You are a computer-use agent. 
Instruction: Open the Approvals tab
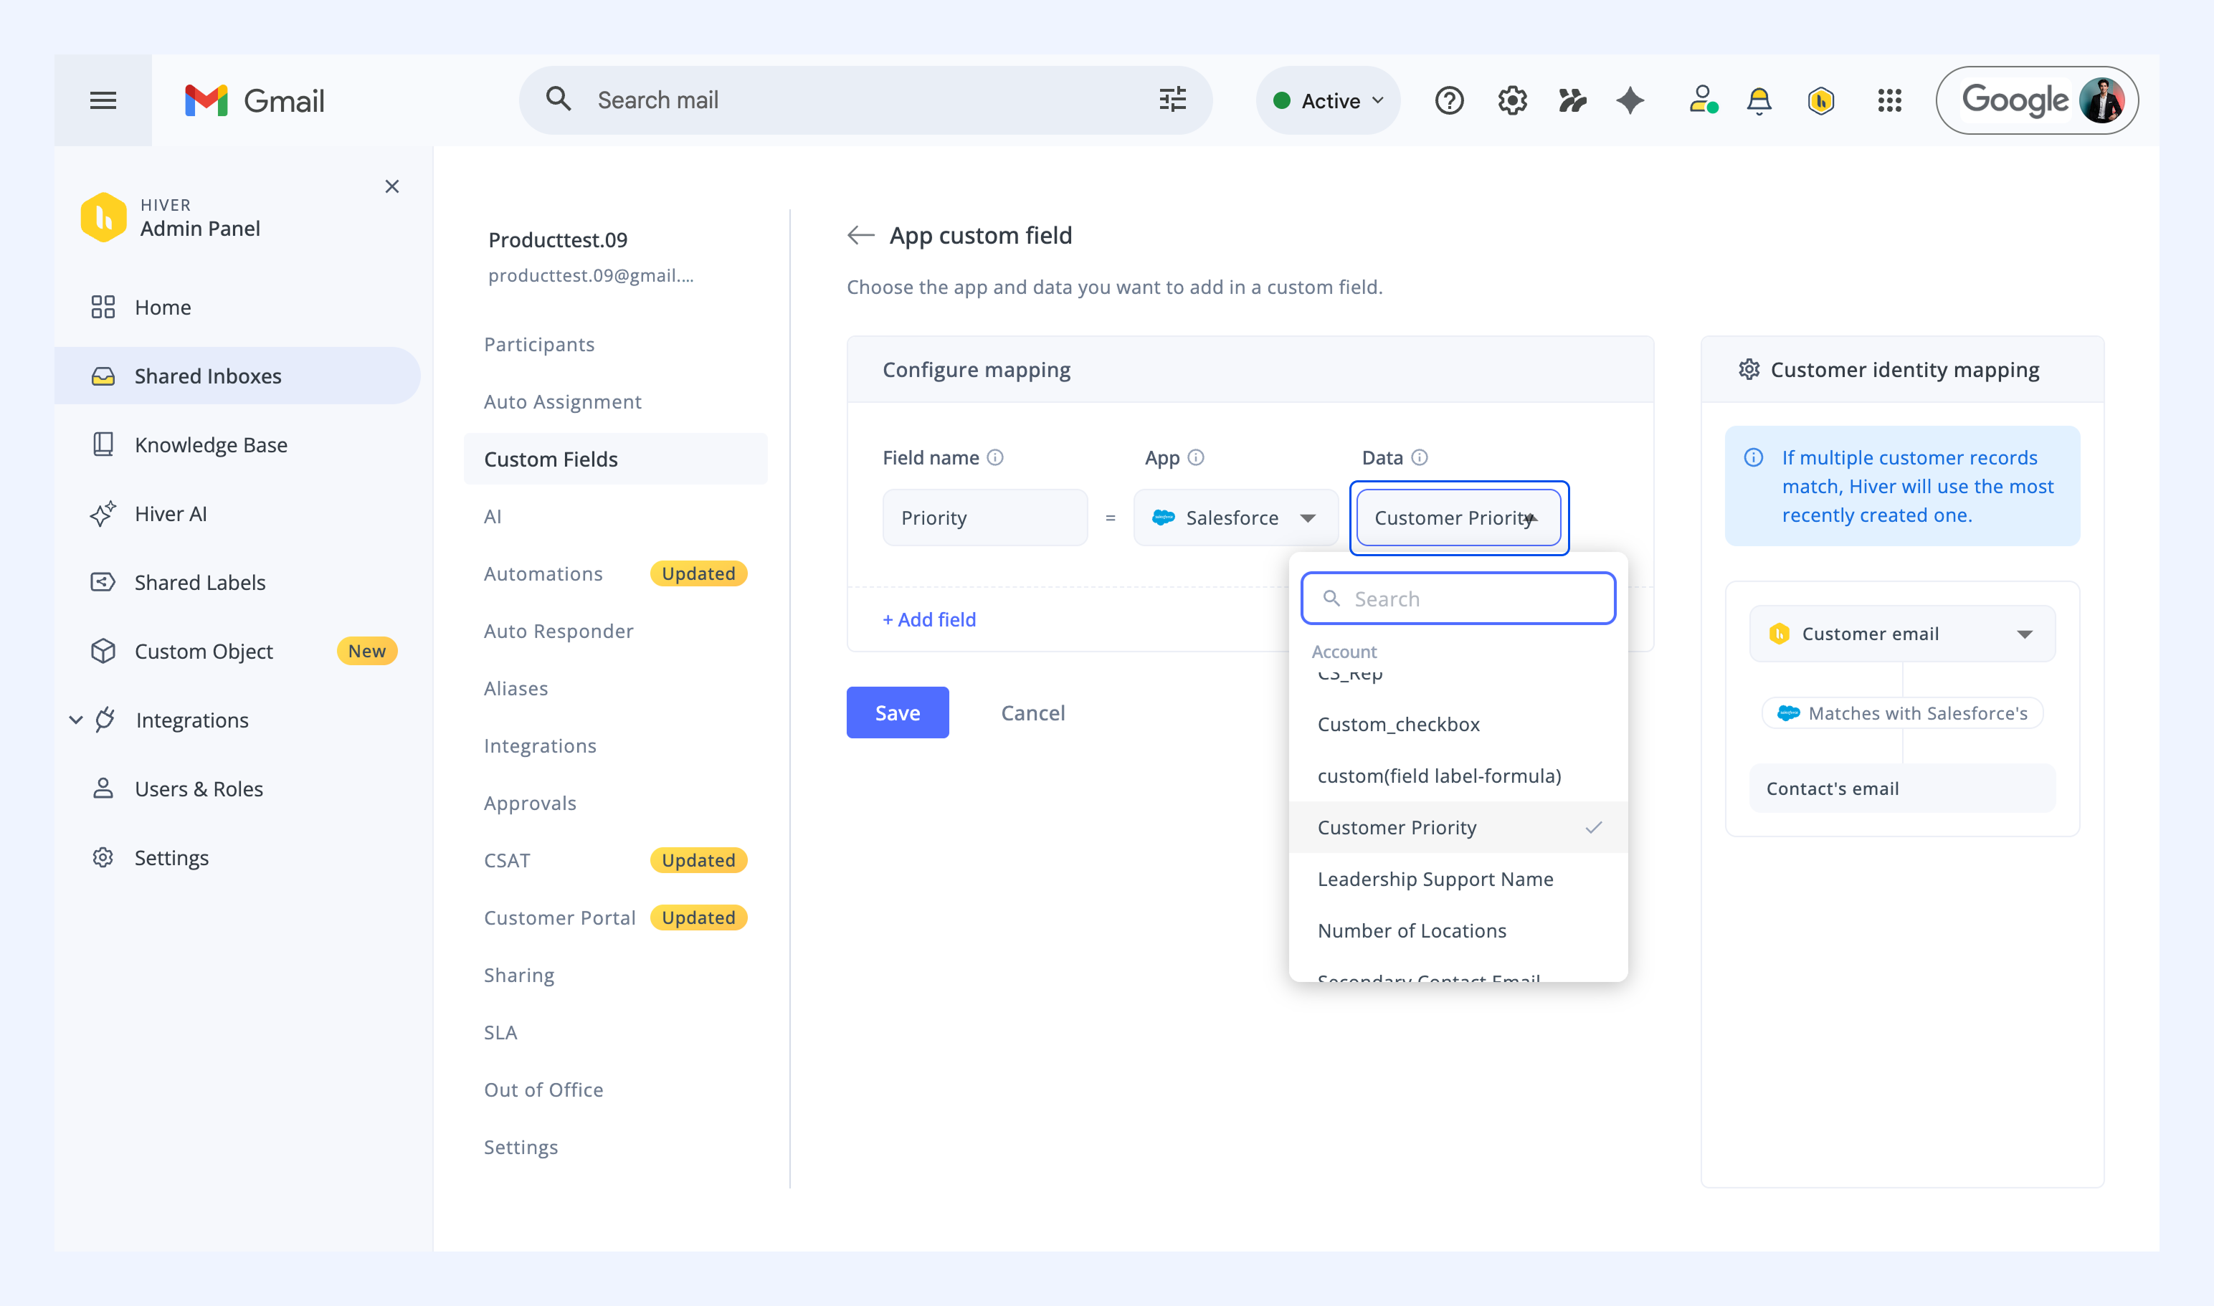(530, 803)
